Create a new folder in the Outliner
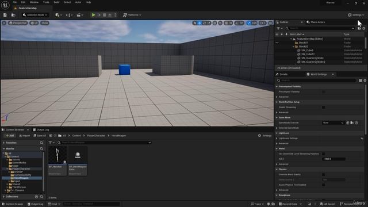 (359, 28)
